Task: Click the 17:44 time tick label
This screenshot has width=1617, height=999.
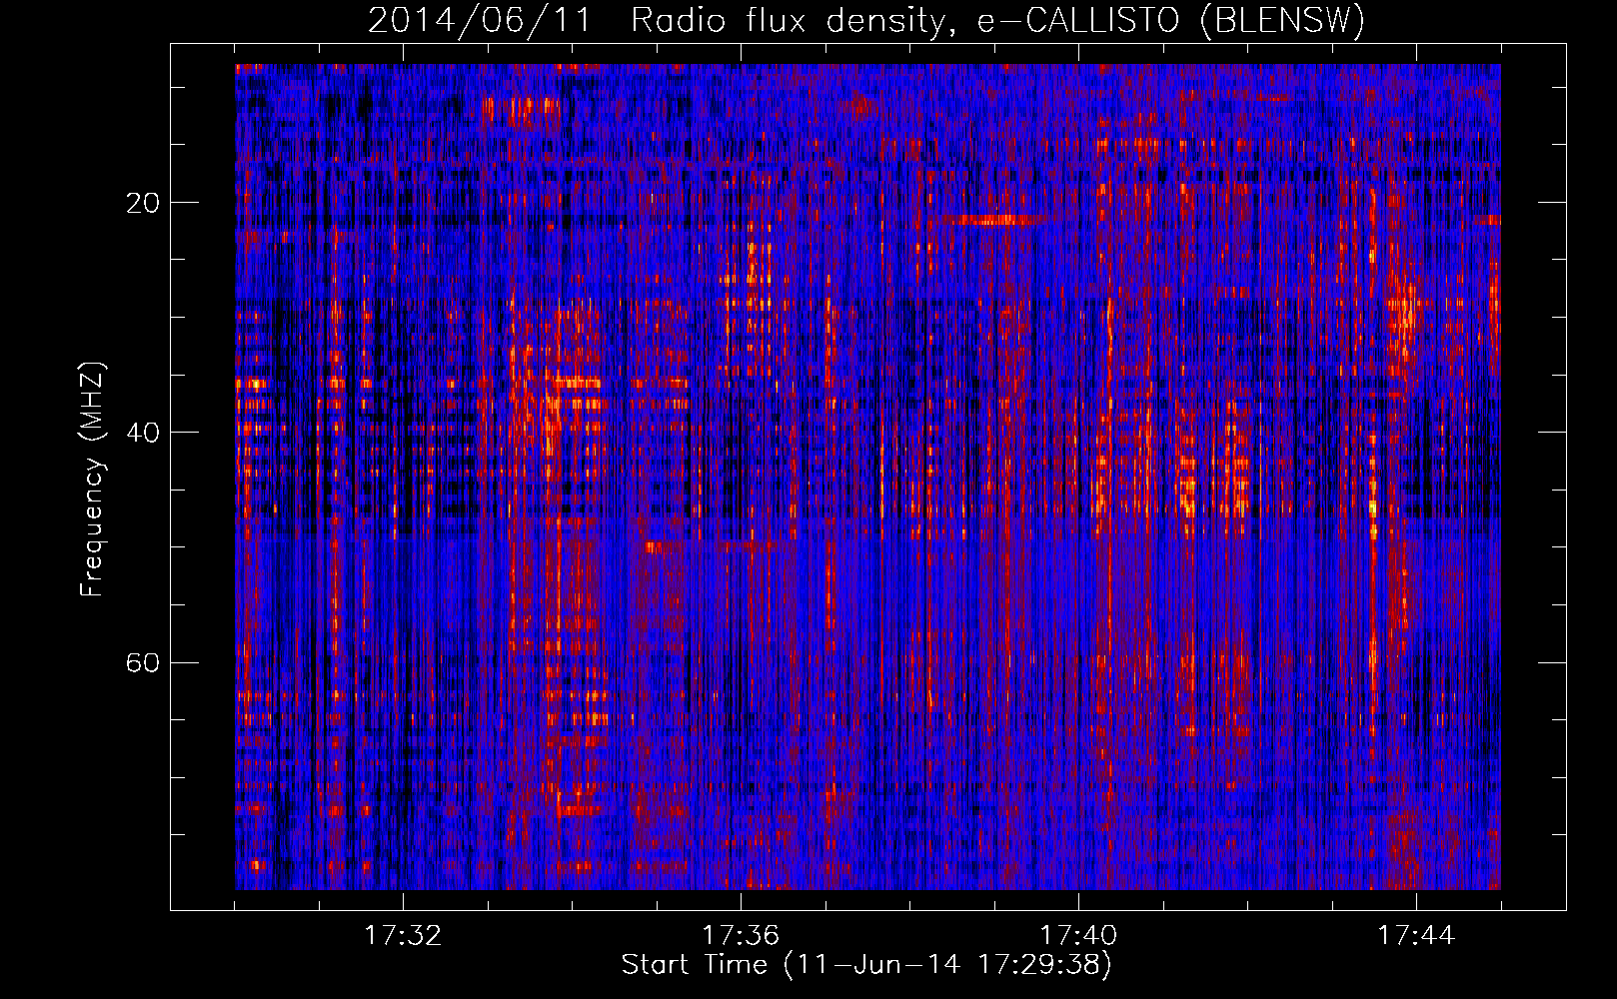Action: click(1416, 935)
